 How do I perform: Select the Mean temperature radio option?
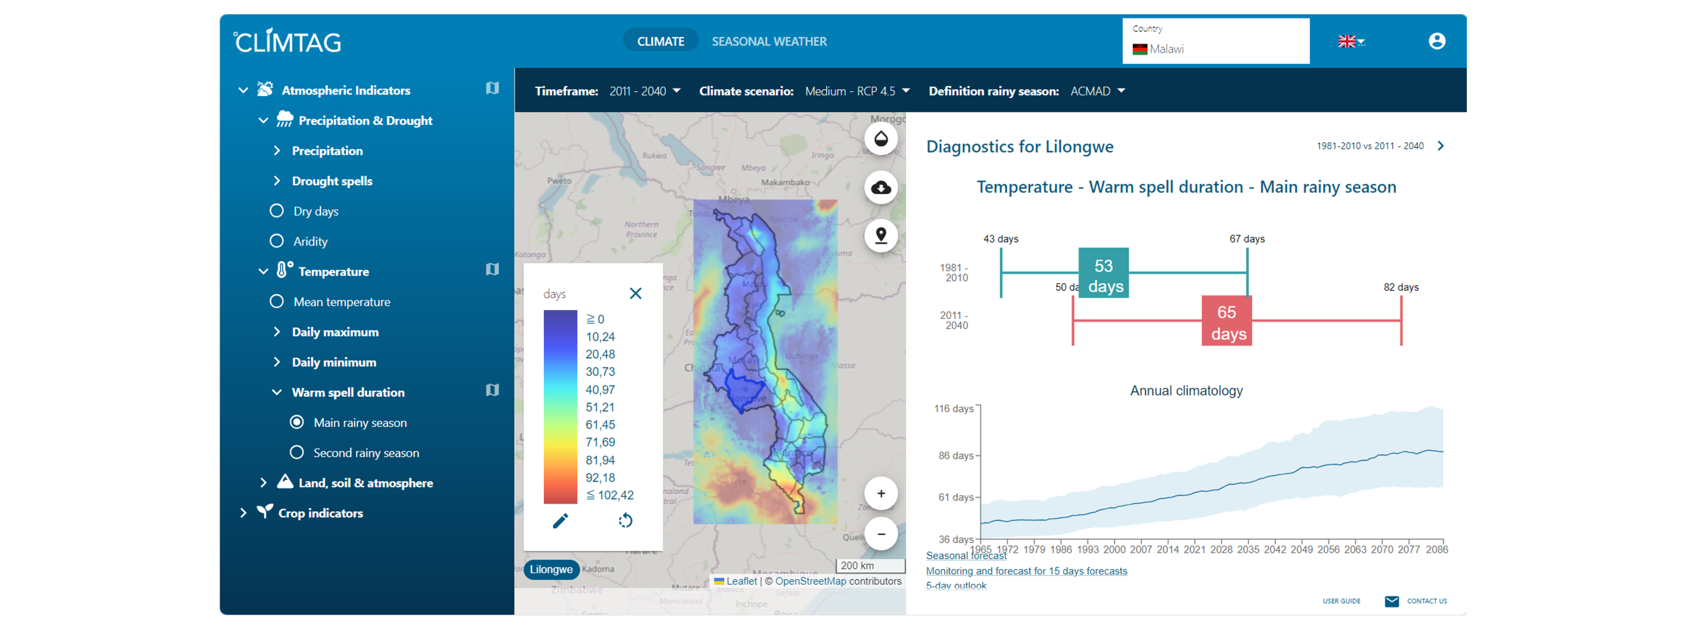click(x=277, y=301)
